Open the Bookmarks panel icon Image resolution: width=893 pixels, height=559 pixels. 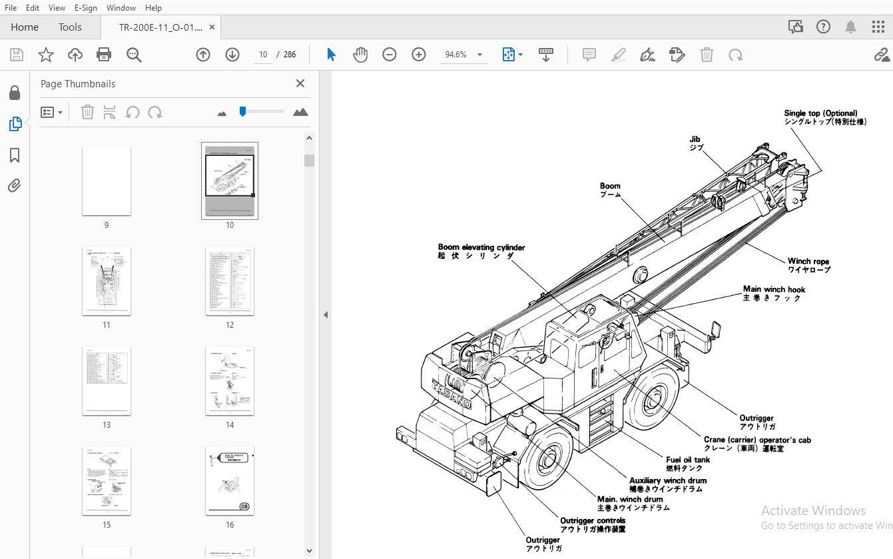15,155
